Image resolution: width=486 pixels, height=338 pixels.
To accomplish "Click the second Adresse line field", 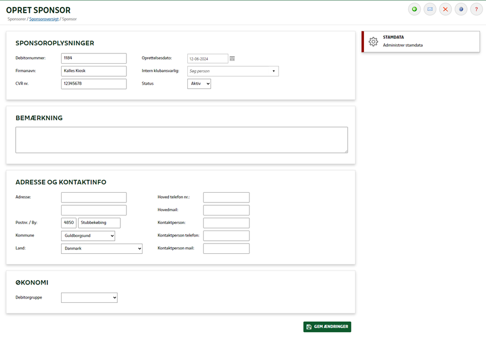I will 93,210.
